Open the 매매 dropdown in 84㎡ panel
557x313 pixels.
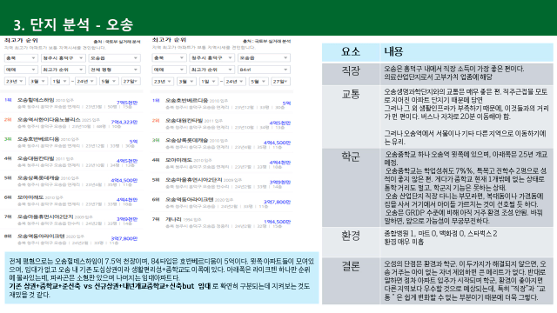click(169, 70)
